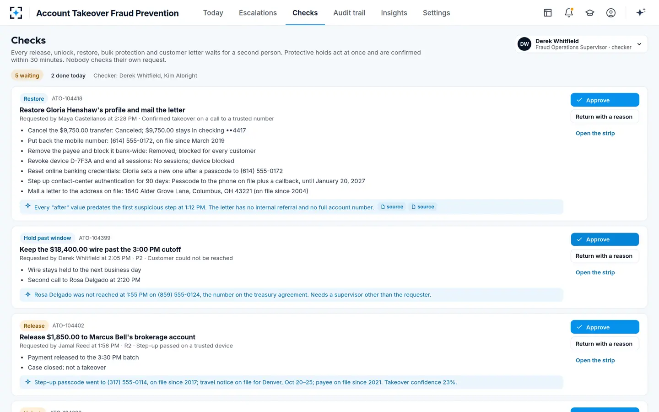Open the graduation cap training icon
Image resolution: width=659 pixels, height=412 pixels.
[590, 13]
